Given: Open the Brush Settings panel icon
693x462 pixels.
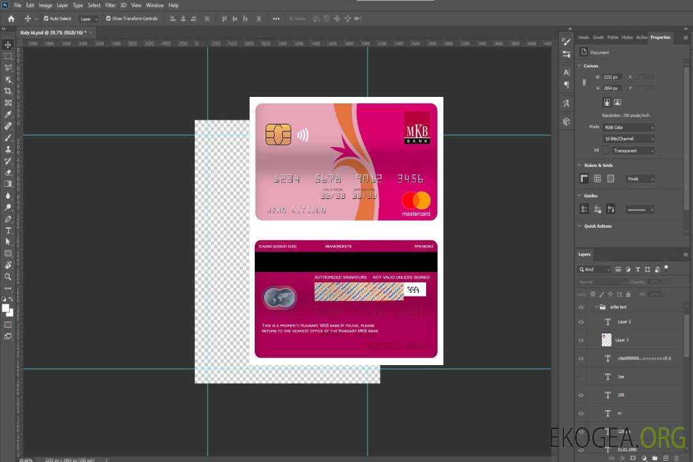Looking at the screenshot, I should click(x=566, y=42).
